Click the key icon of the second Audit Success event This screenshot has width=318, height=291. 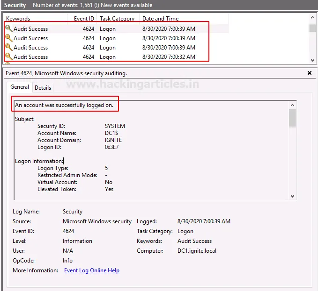[x=8, y=38]
